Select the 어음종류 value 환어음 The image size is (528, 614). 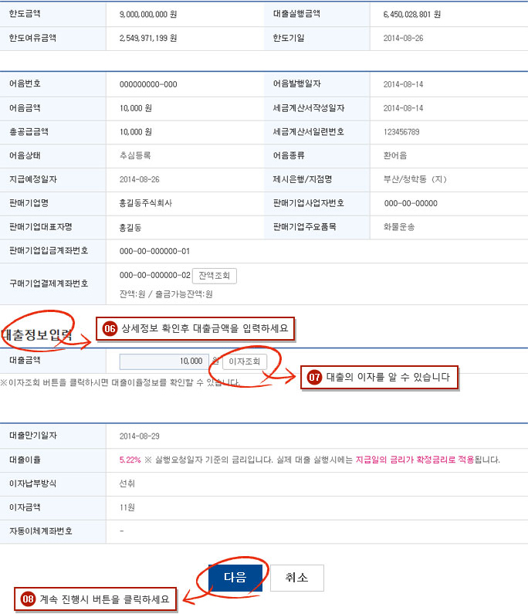tap(395, 155)
